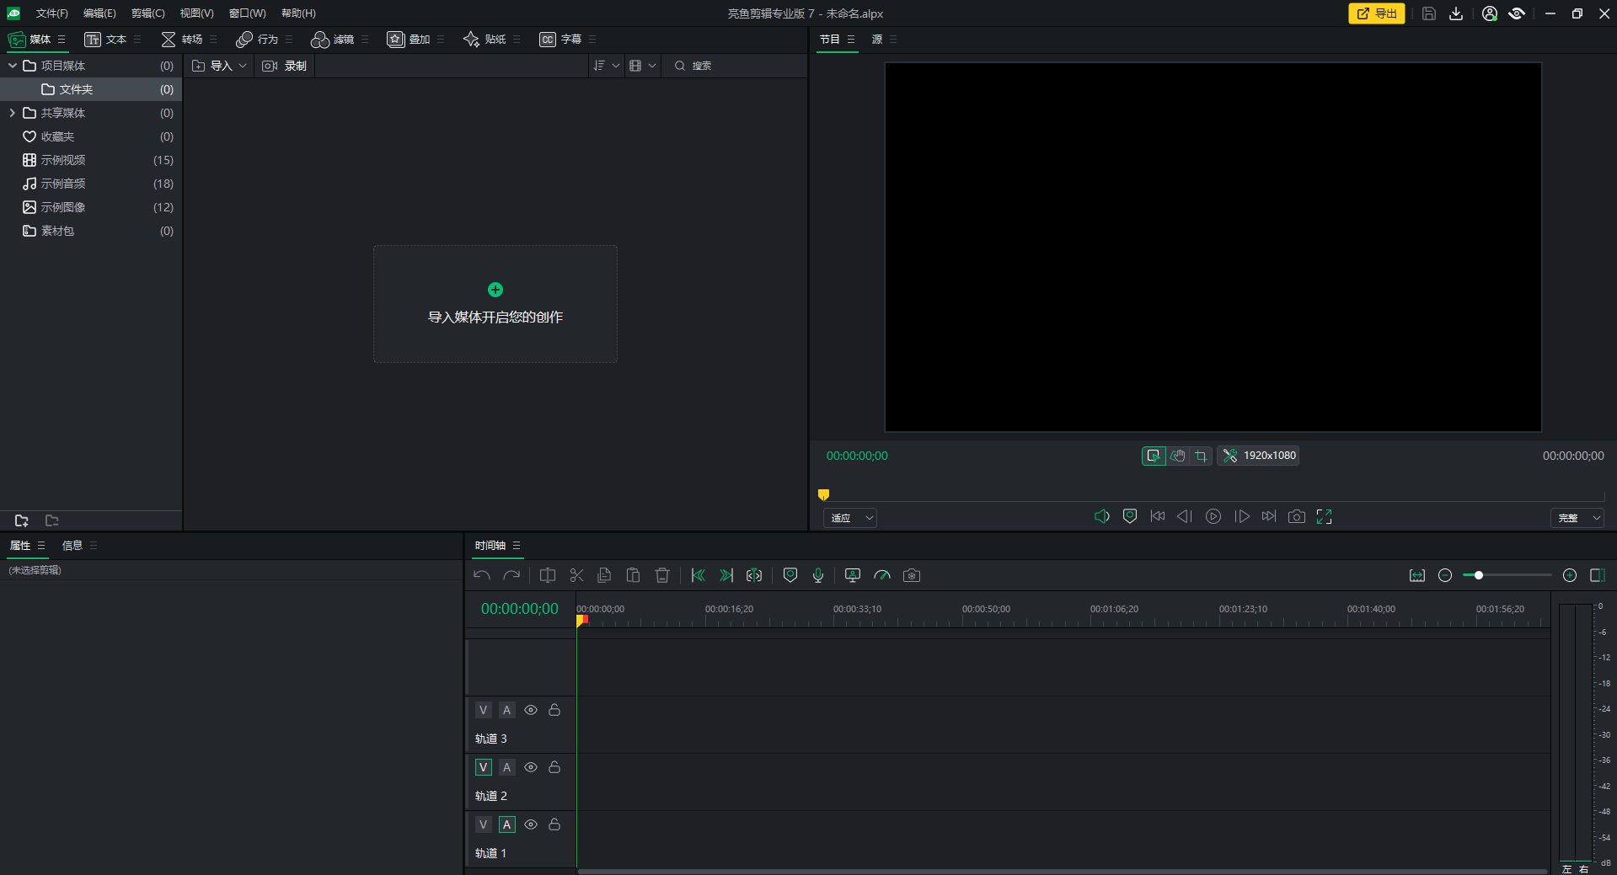Viewport: 1617px width, 875px height.
Task: Toggle the A audio button on track 1
Action: click(506, 824)
